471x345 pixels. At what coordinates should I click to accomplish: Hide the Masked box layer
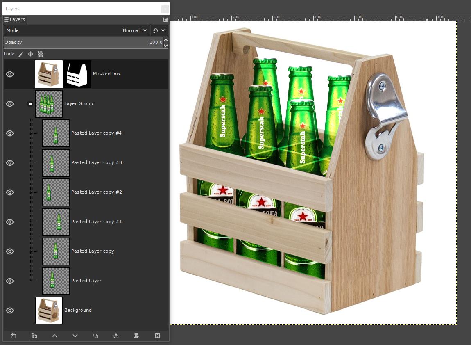tap(10, 74)
